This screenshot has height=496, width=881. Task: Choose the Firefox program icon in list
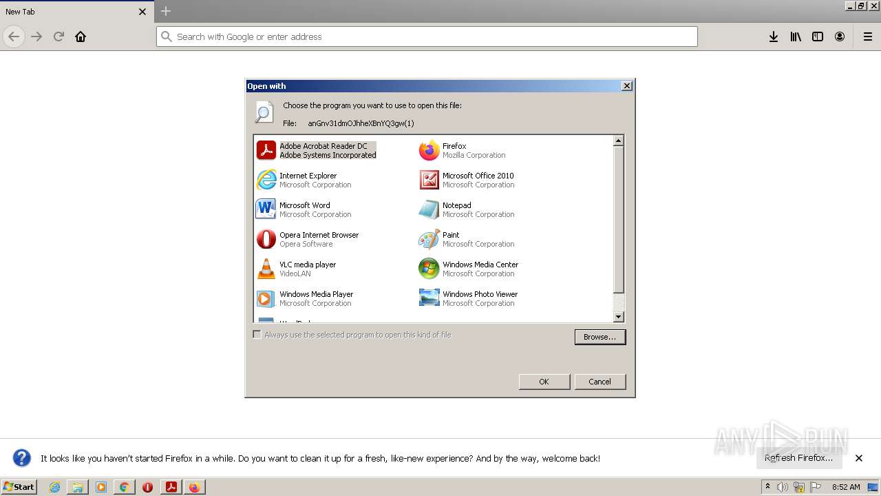tap(429, 150)
